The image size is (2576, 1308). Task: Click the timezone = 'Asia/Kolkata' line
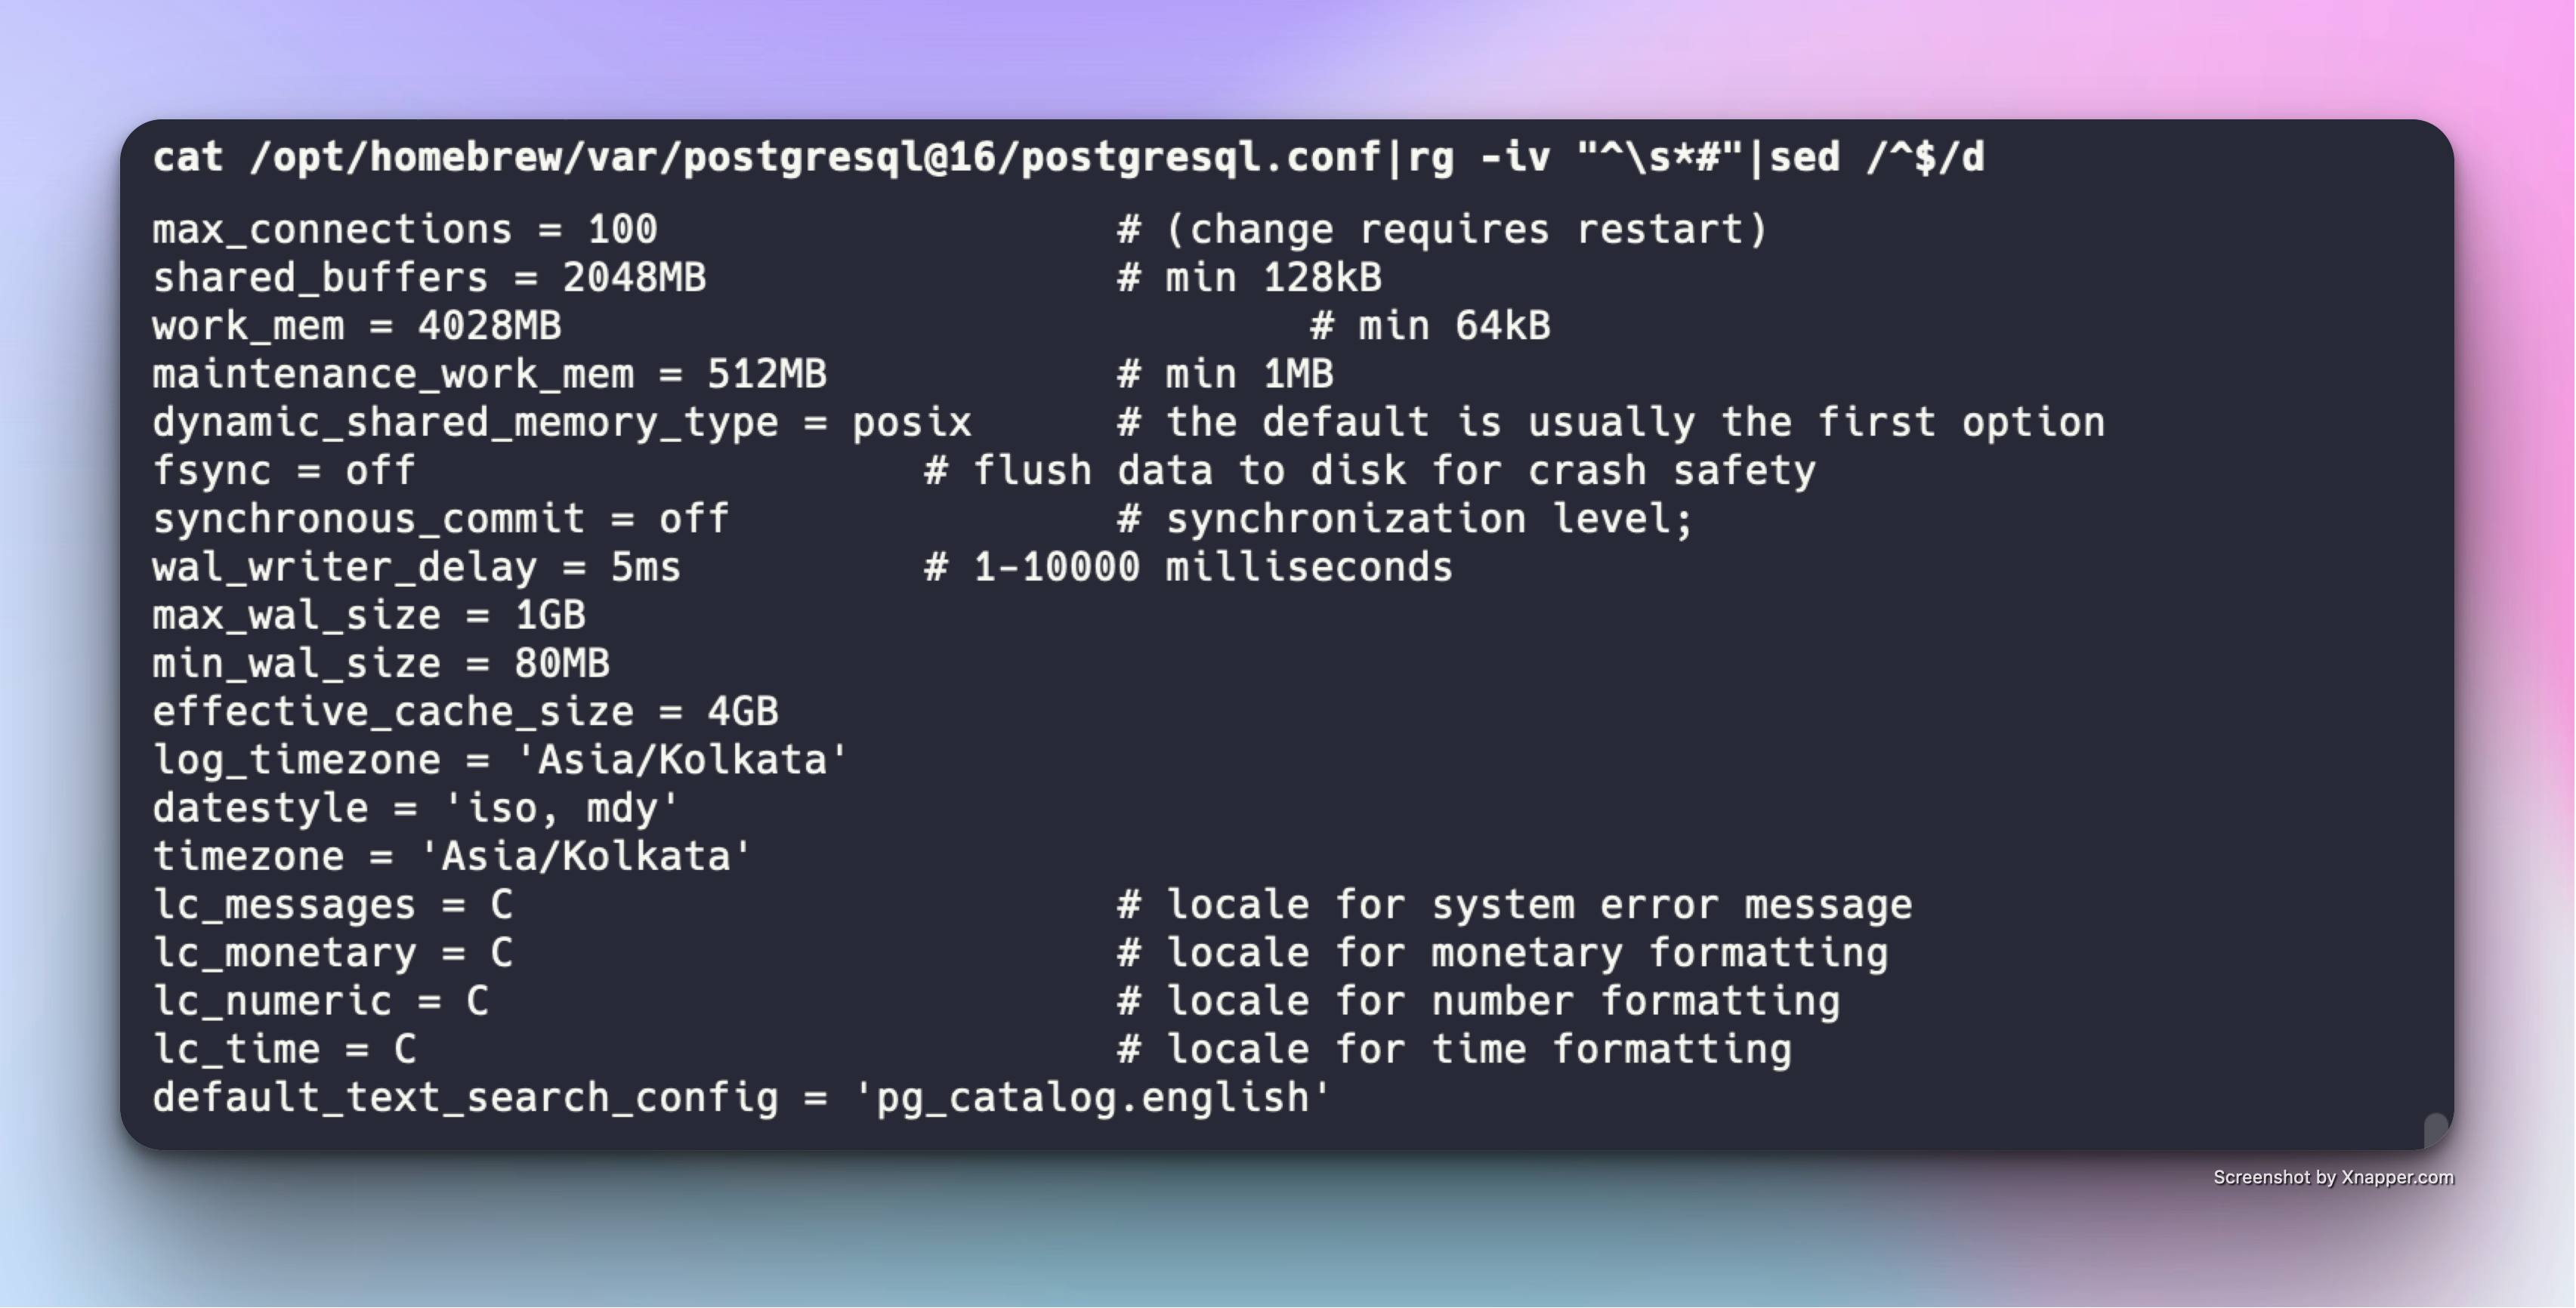452,856
